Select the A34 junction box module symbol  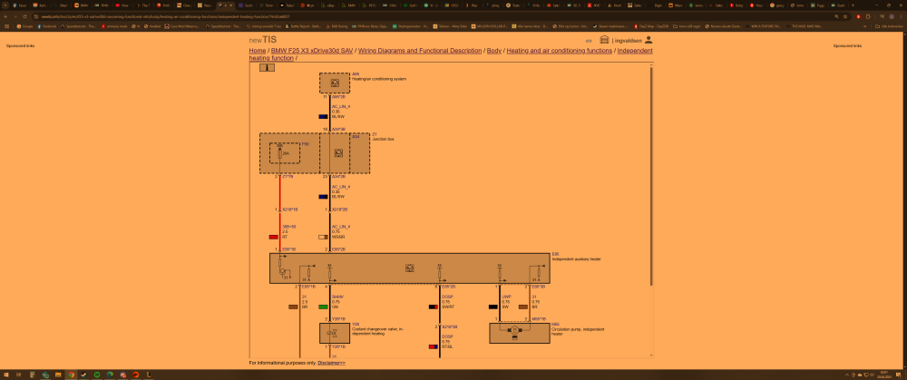click(339, 153)
